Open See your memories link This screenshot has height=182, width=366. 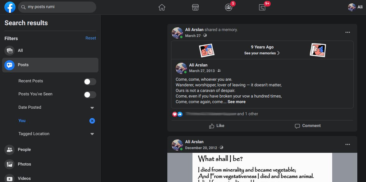[x=262, y=53]
